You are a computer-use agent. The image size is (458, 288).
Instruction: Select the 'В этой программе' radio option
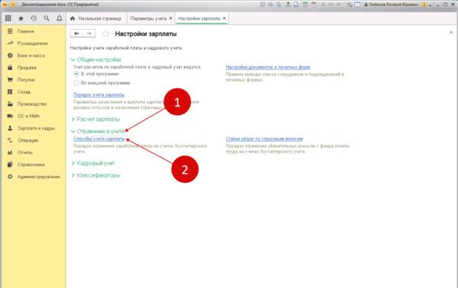pos(76,74)
